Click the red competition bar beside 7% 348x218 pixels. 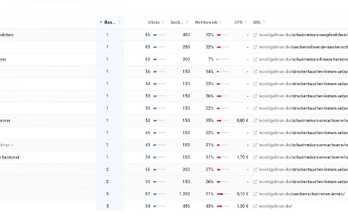point(223,59)
